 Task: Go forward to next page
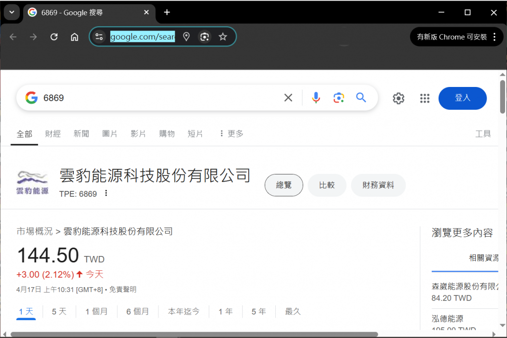pos(33,37)
